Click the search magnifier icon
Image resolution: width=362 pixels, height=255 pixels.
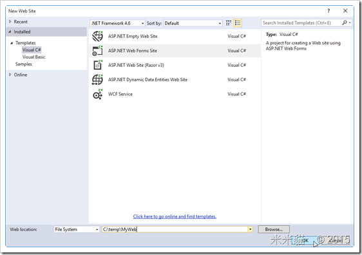[x=345, y=23]
